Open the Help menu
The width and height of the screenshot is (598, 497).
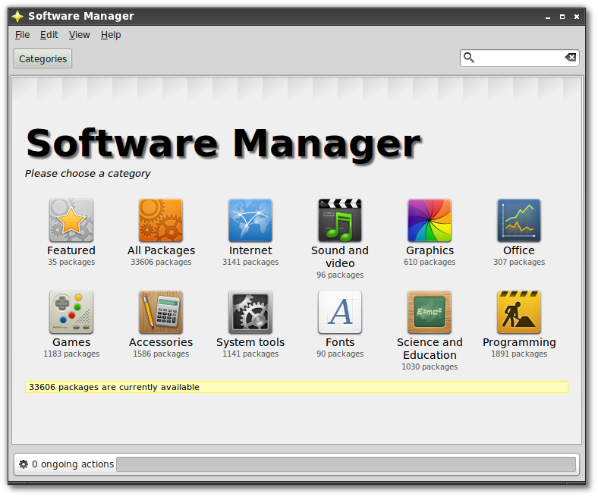click(111, 35)
